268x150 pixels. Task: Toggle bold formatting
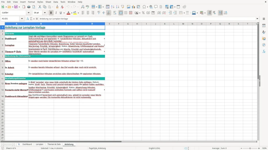click(x=51, y=13)
